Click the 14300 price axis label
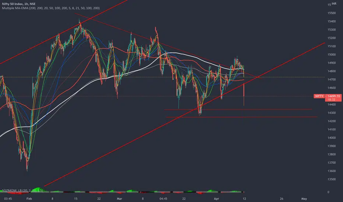This screenshot has width=343, height=202. (x=332, y=113)
